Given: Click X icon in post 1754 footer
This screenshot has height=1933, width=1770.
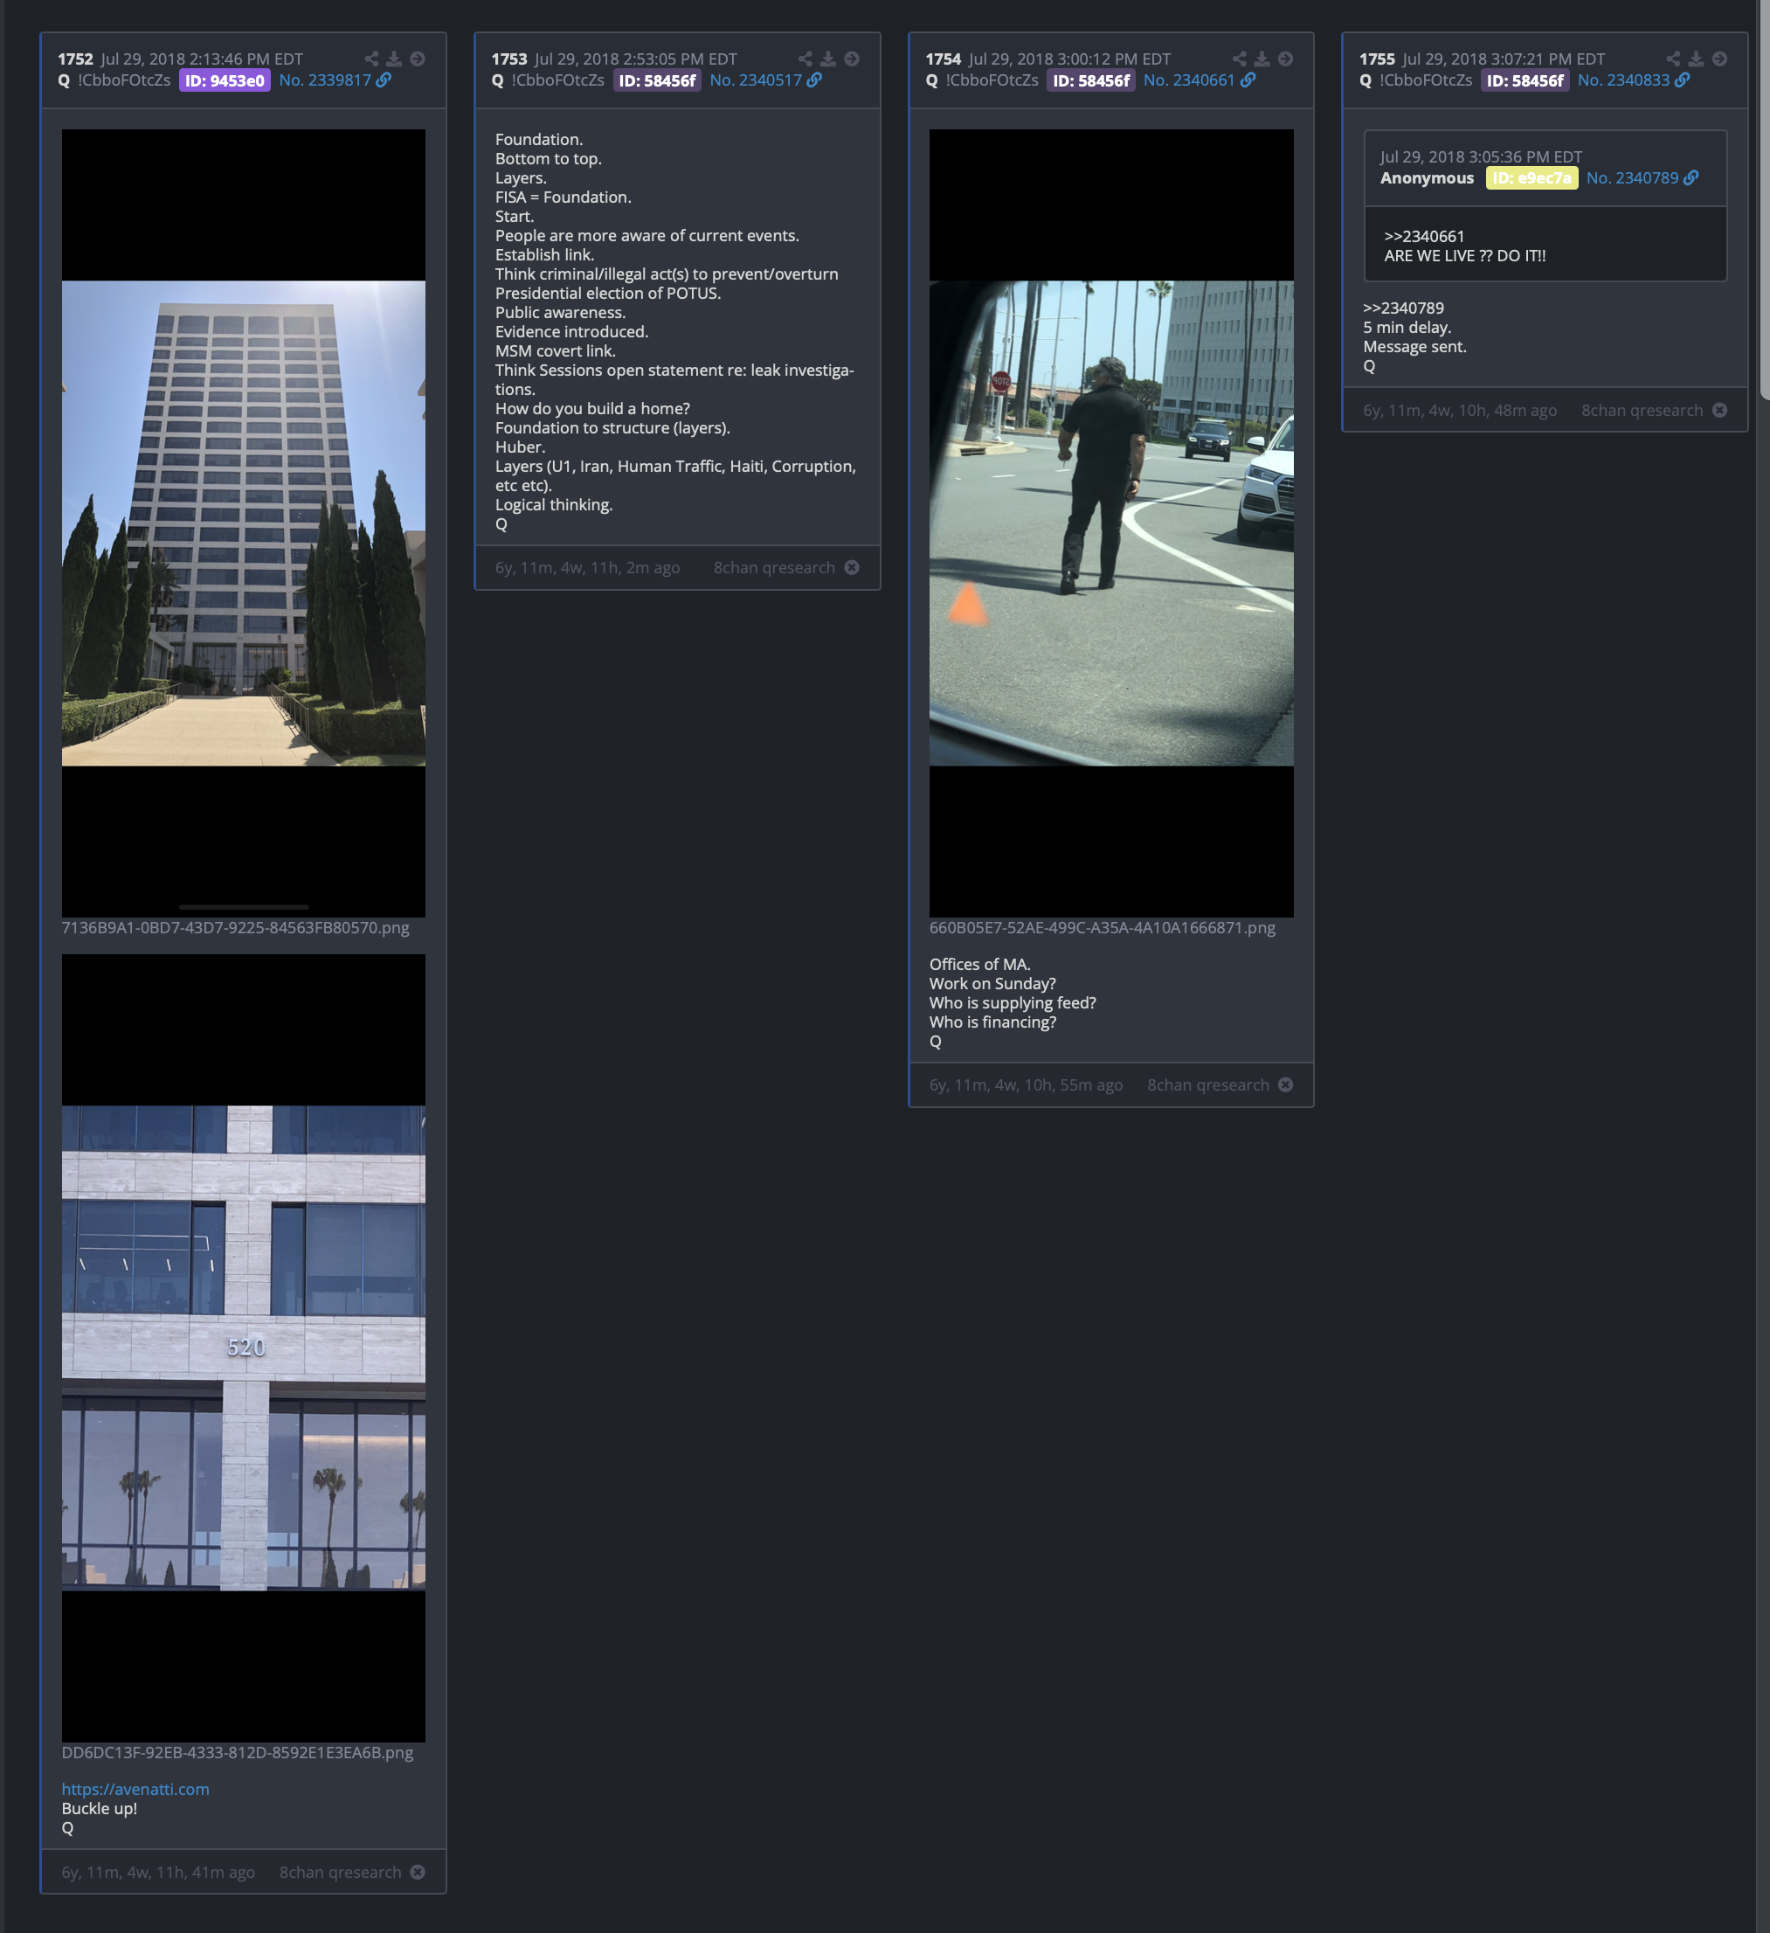Looking at the screenshot, I should pos(1286,1084).
